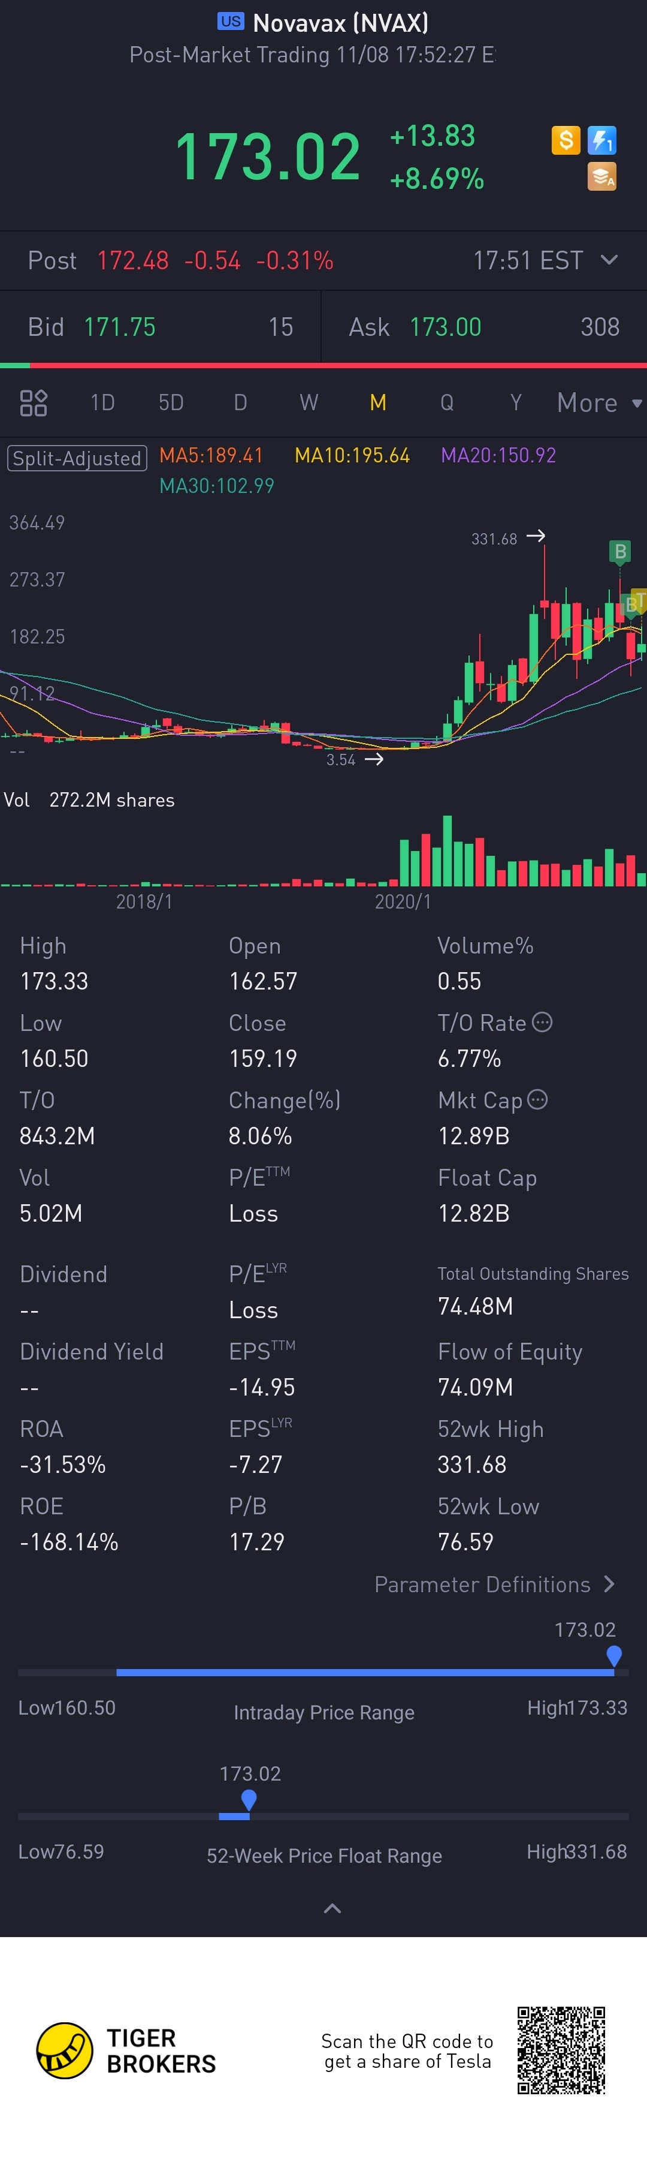The image size is (647, 2165).
Task: Tap the tan stacked-layers icon
Action: (x=601, y=176)
